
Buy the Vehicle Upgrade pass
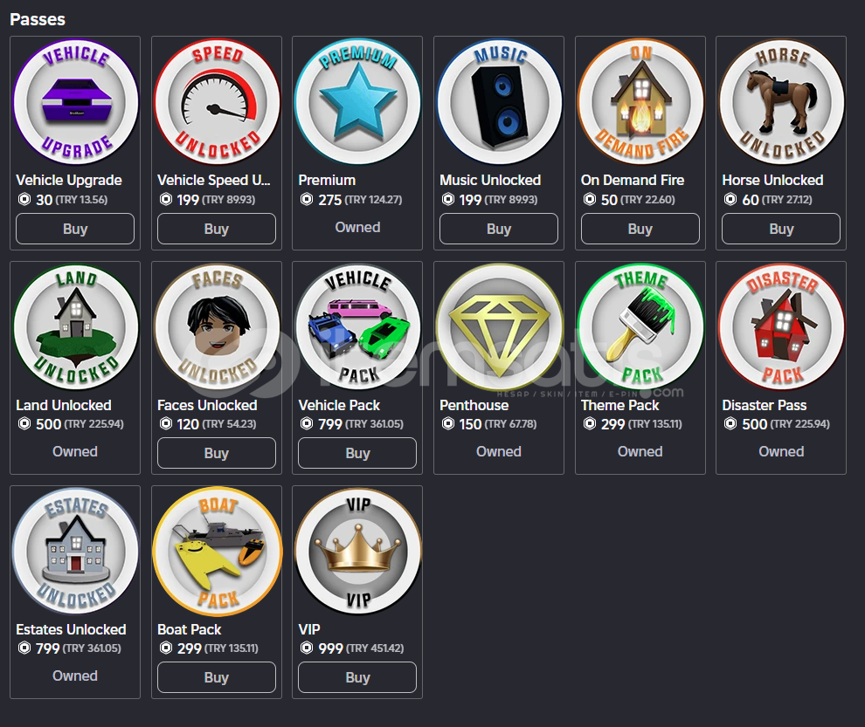[75, 229]
